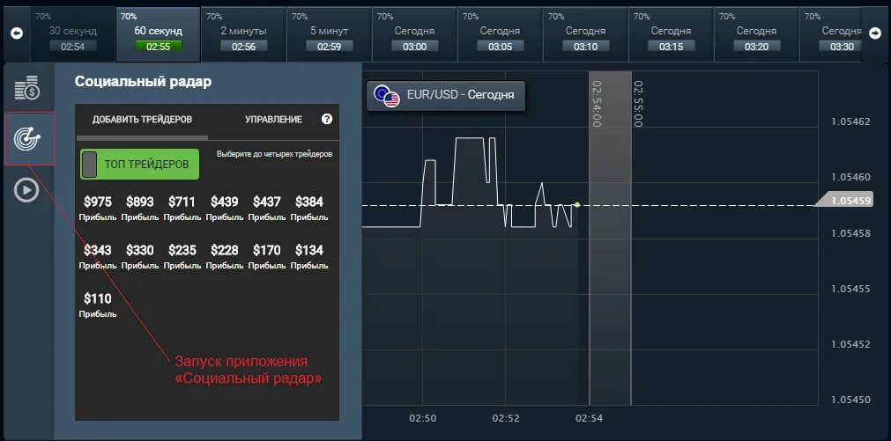Pick the trader with $235 profit
Image resolution: width=891 pixels, height=441 pixels.
(x=182, y=256)
